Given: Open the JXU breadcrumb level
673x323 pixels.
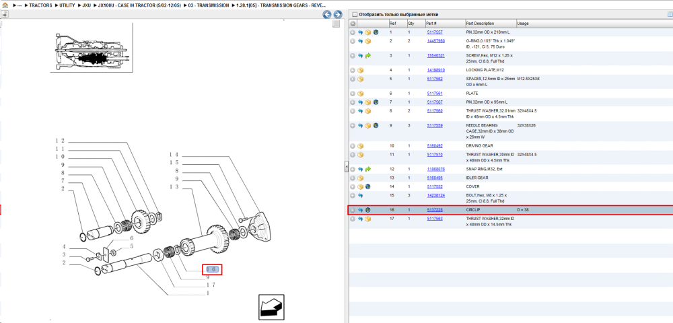Looking at the screenshot, I should pyautogui.click(x=87, y=5).
